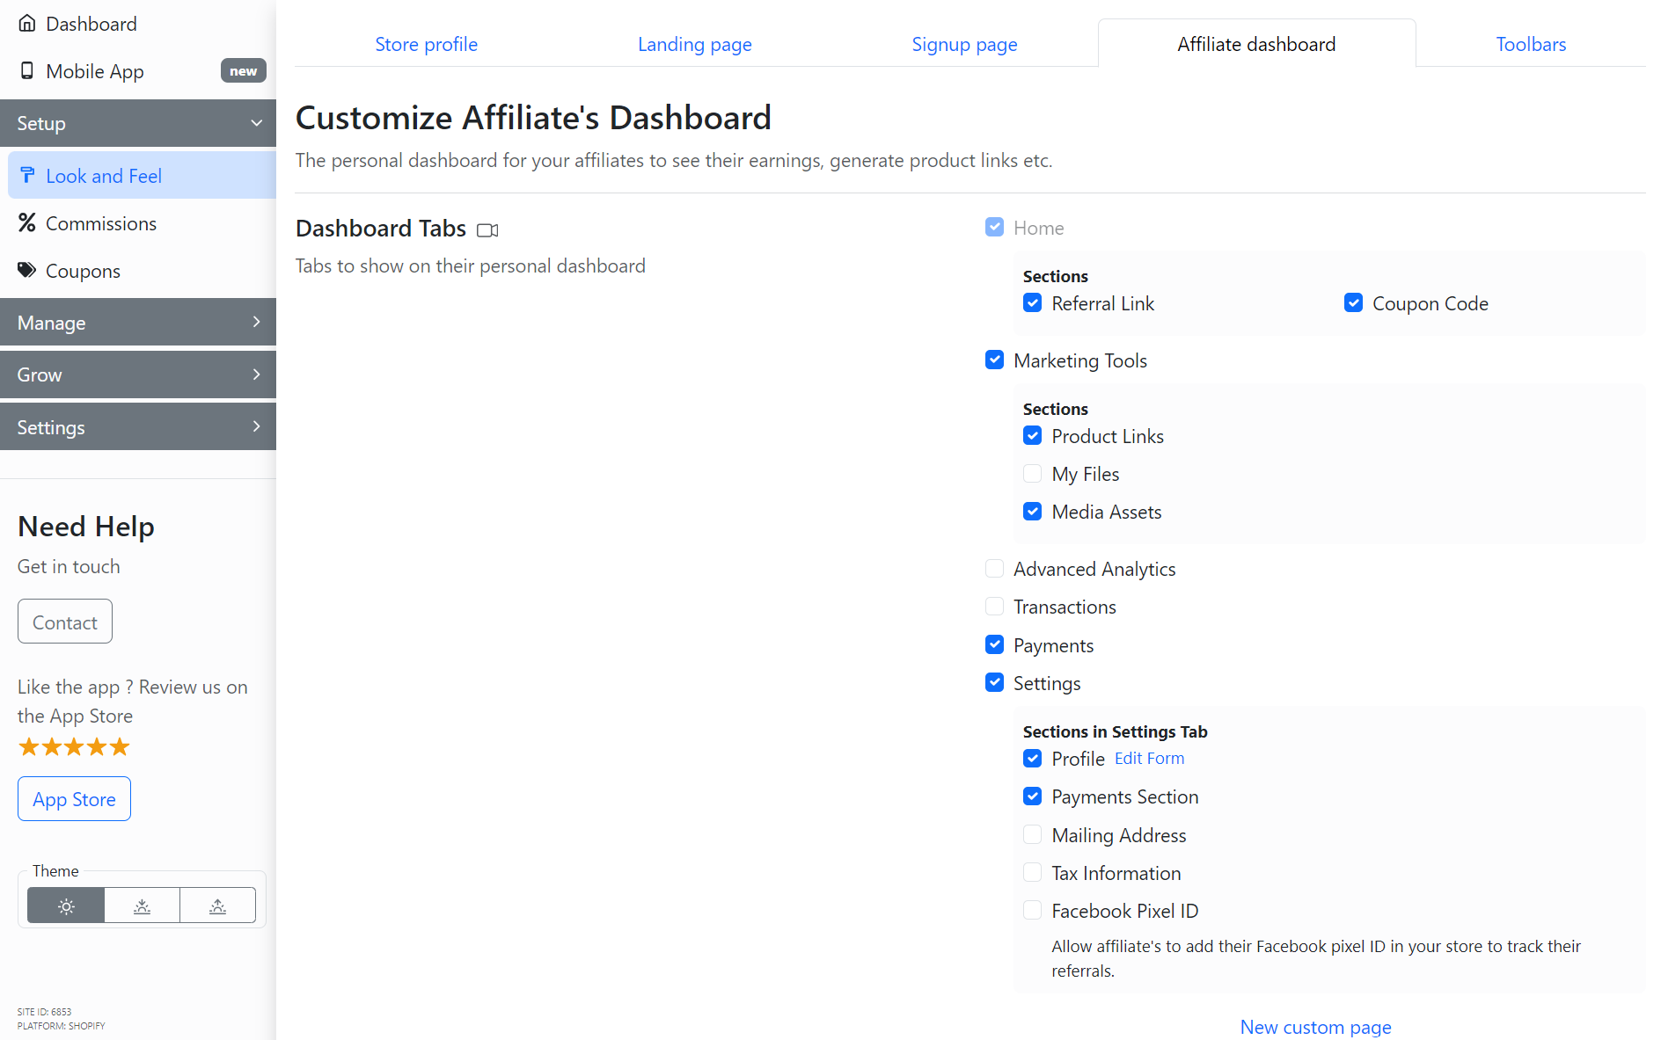The image size is (1661, 1040).
Task: Enable the Advanced Analytics checkbox
Action: pyautogui.click(x=994, y=569)
